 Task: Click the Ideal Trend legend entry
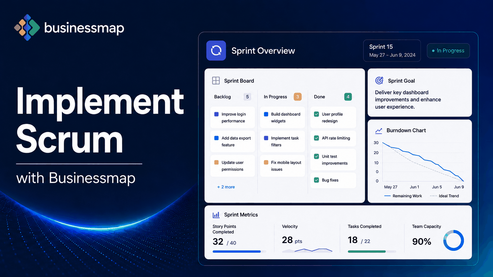(444, 196)
